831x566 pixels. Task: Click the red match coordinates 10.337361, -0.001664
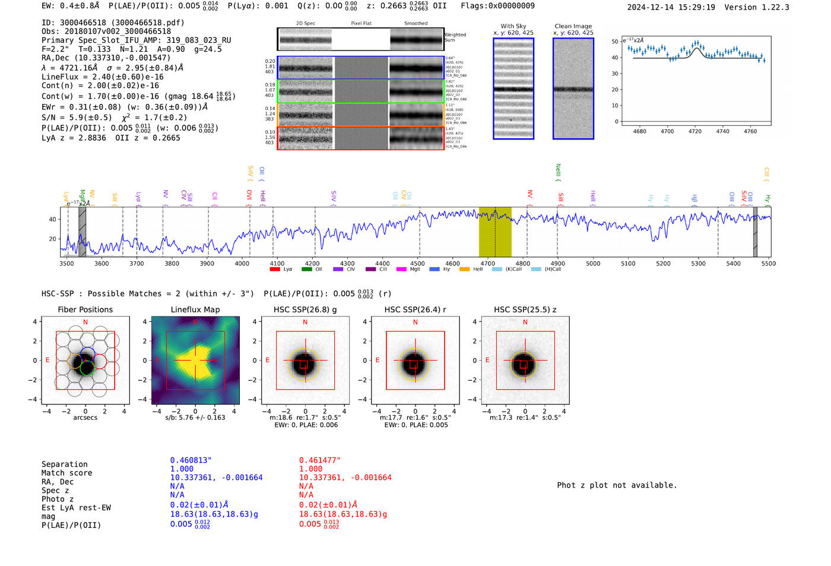345,478
